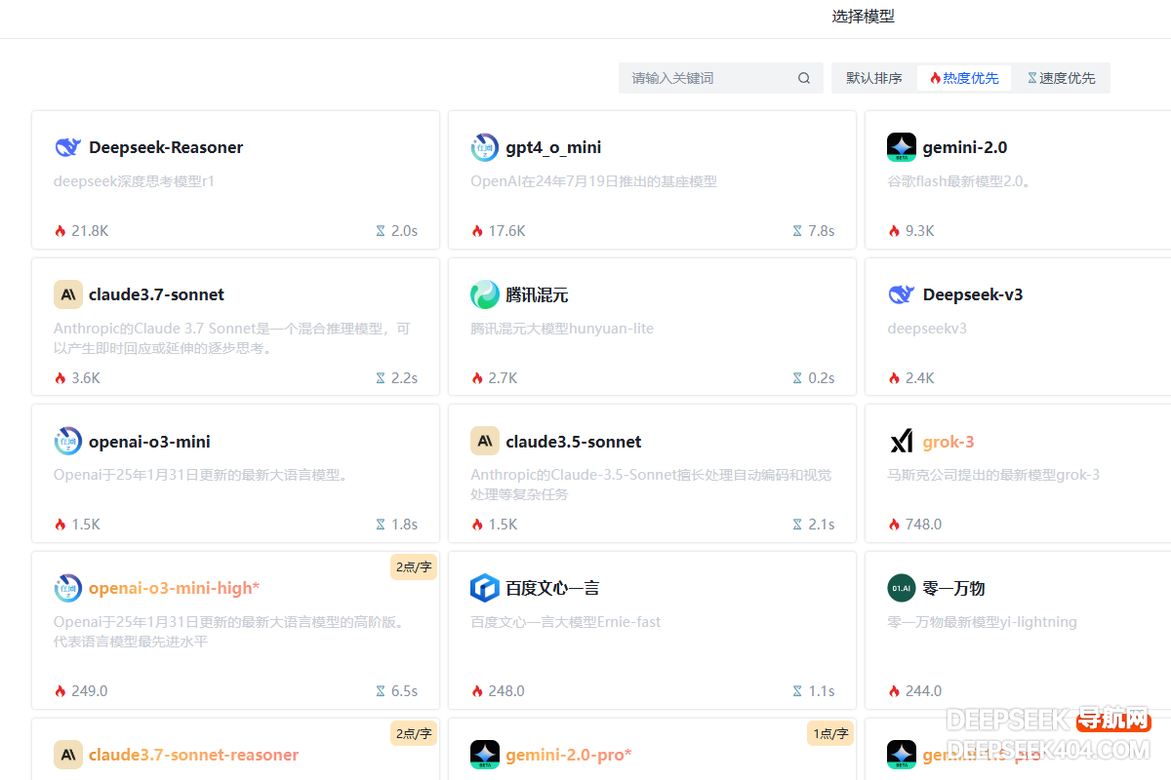The image size is (1171, 780).
Task: Click description 'deepseek深度思考模型r1'
Action: tap(134, 181)
